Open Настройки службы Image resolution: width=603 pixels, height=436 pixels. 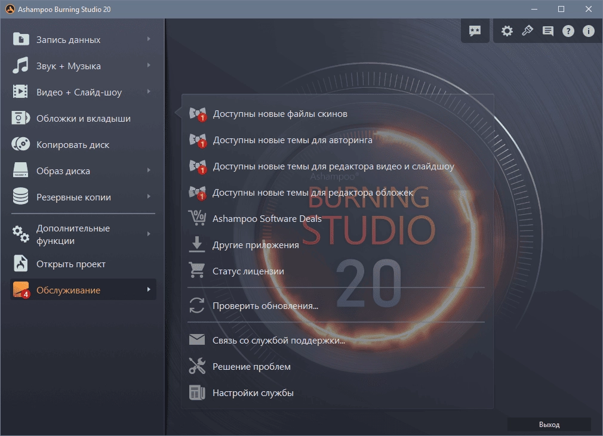253,393
